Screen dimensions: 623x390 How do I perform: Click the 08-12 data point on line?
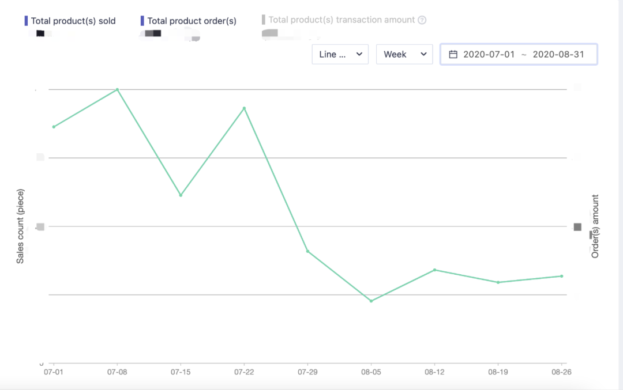[434, 270]
